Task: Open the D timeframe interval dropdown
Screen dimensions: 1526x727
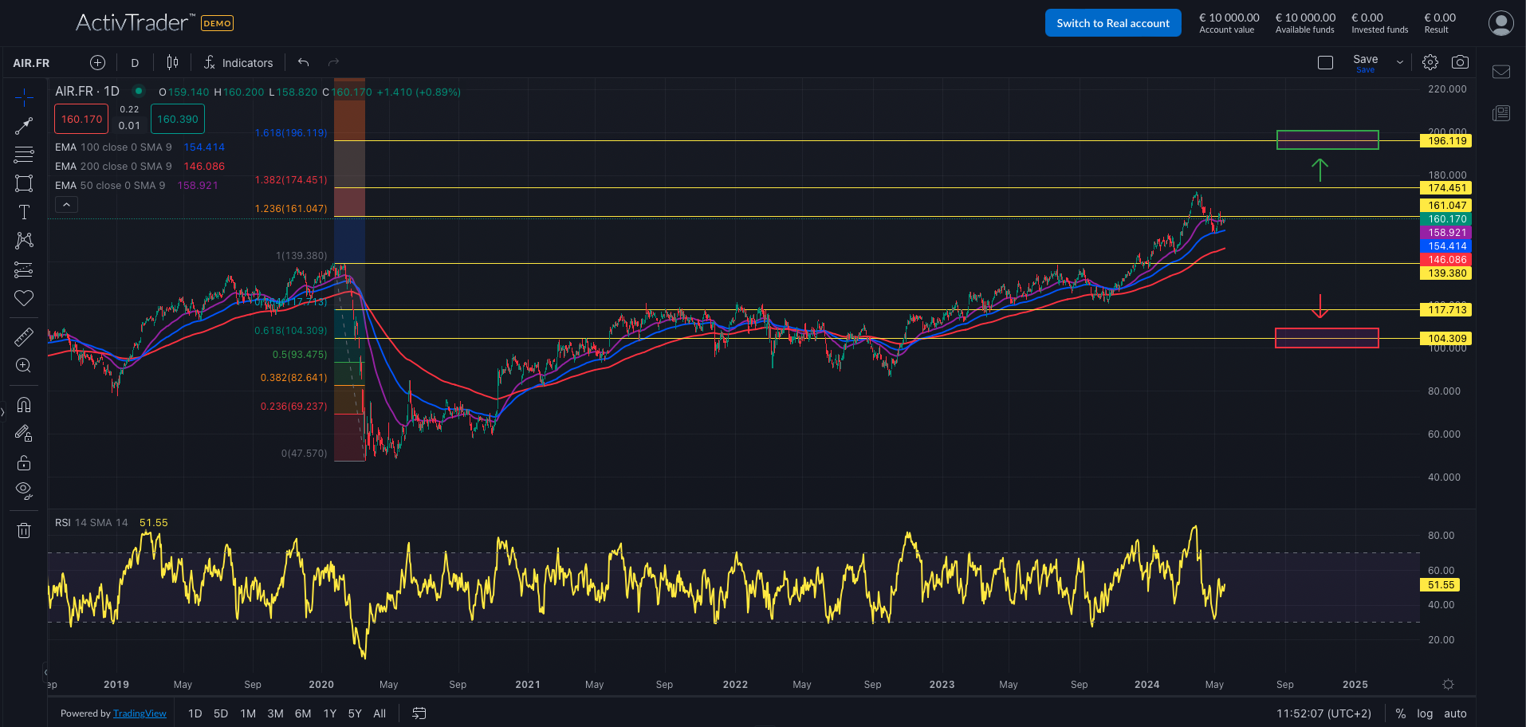Action: (x=135, y=63)
